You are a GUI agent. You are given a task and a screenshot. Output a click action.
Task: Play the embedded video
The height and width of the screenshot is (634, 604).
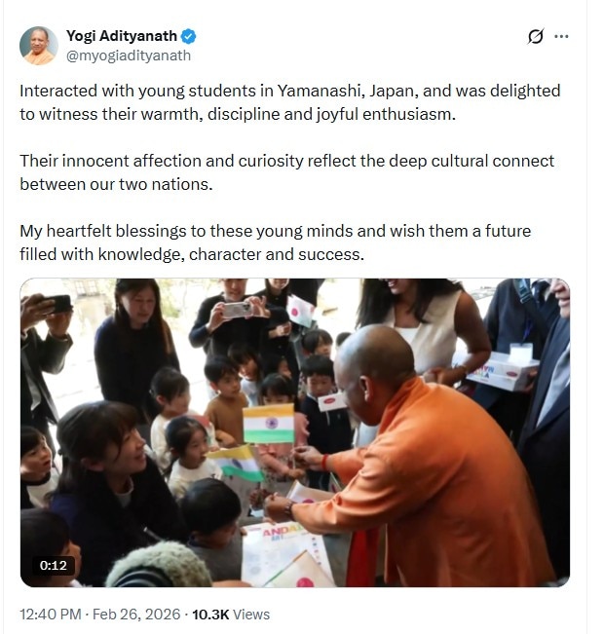[295, 432]
